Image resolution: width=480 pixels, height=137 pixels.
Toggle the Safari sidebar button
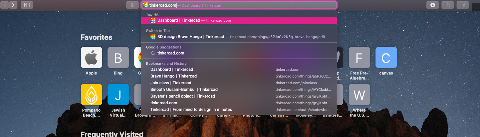point(27,5)
